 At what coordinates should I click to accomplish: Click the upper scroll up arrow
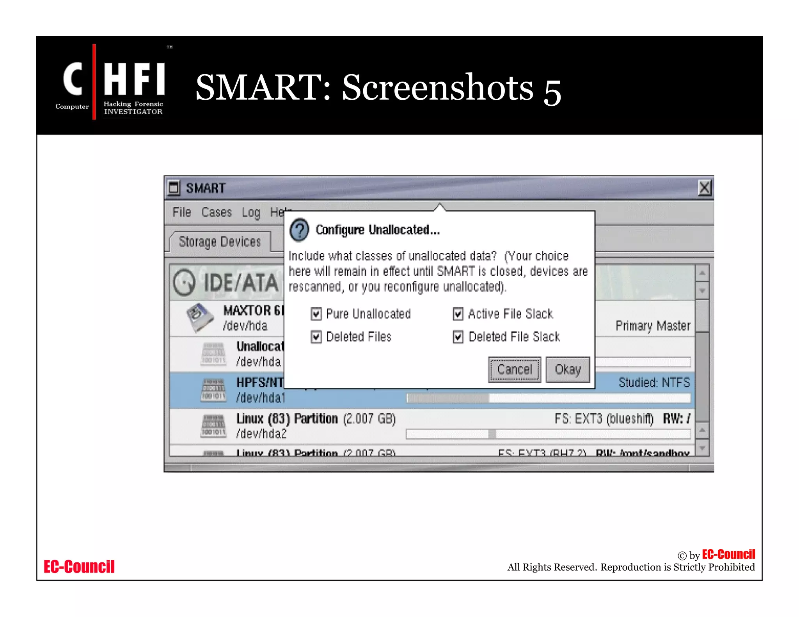(x=702, y=273)
